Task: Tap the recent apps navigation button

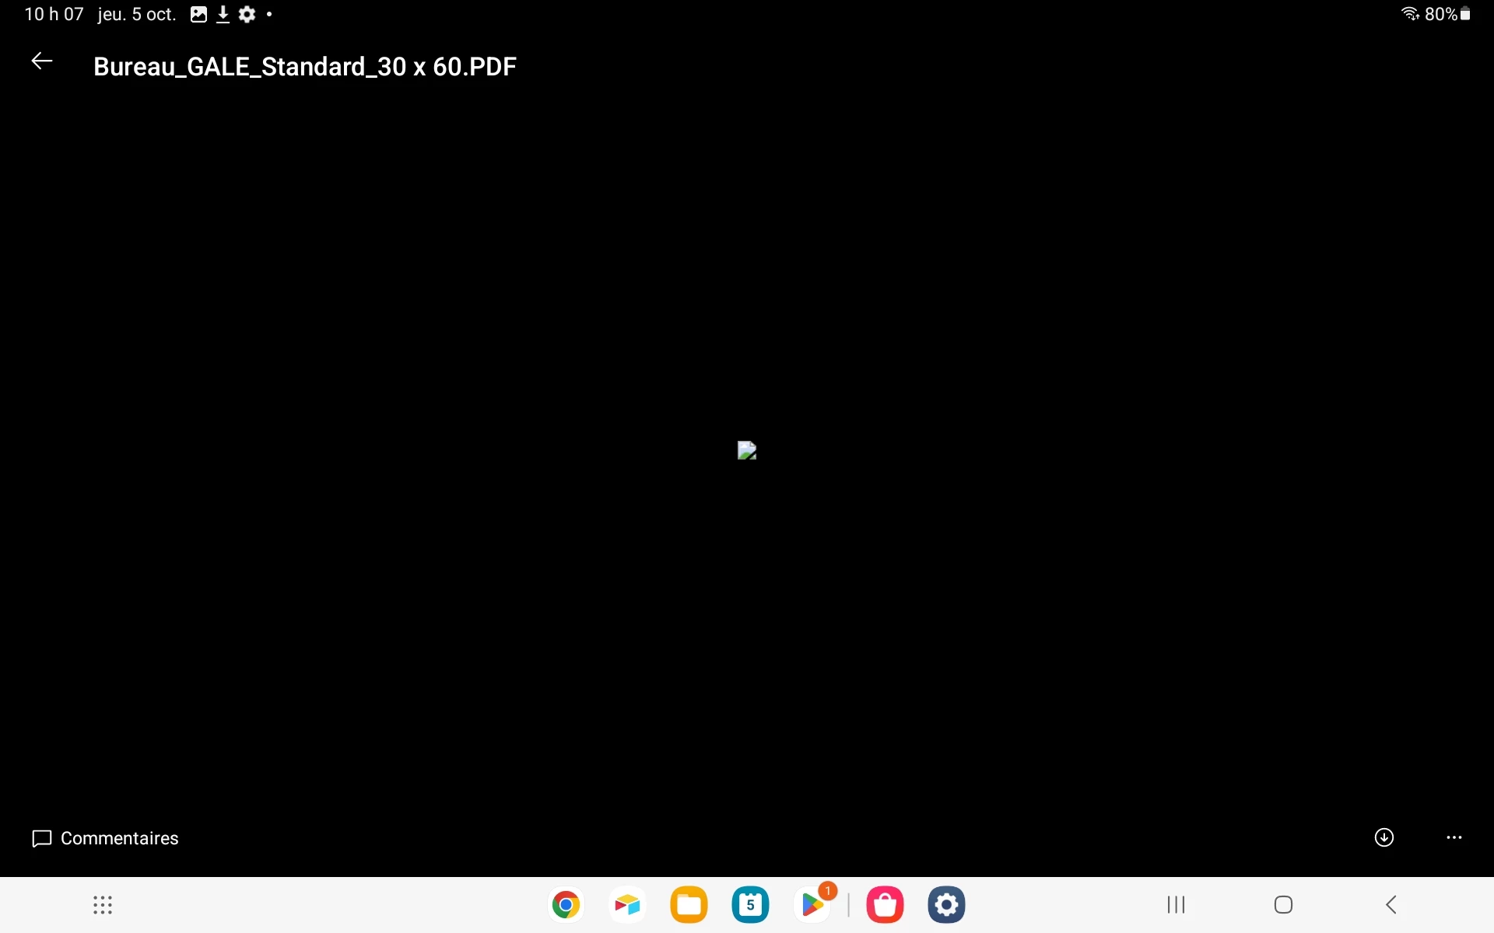Action: [x=1176, y=905]
